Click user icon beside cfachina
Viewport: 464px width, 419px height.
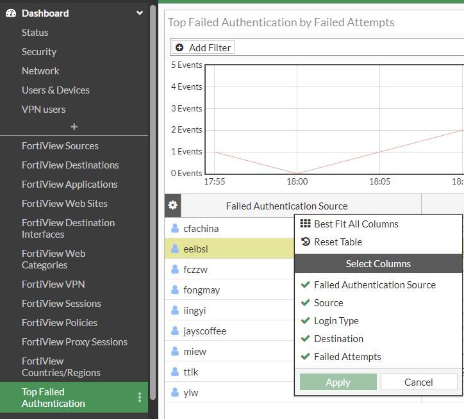[x=175, y=228]
